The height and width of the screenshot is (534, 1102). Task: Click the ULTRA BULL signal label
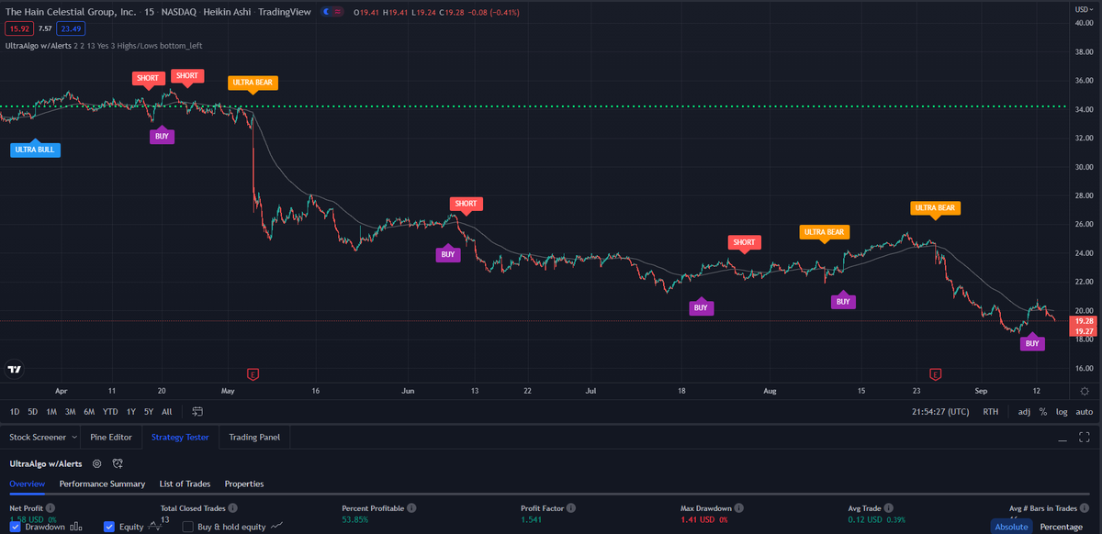click(x=35, y=150)
